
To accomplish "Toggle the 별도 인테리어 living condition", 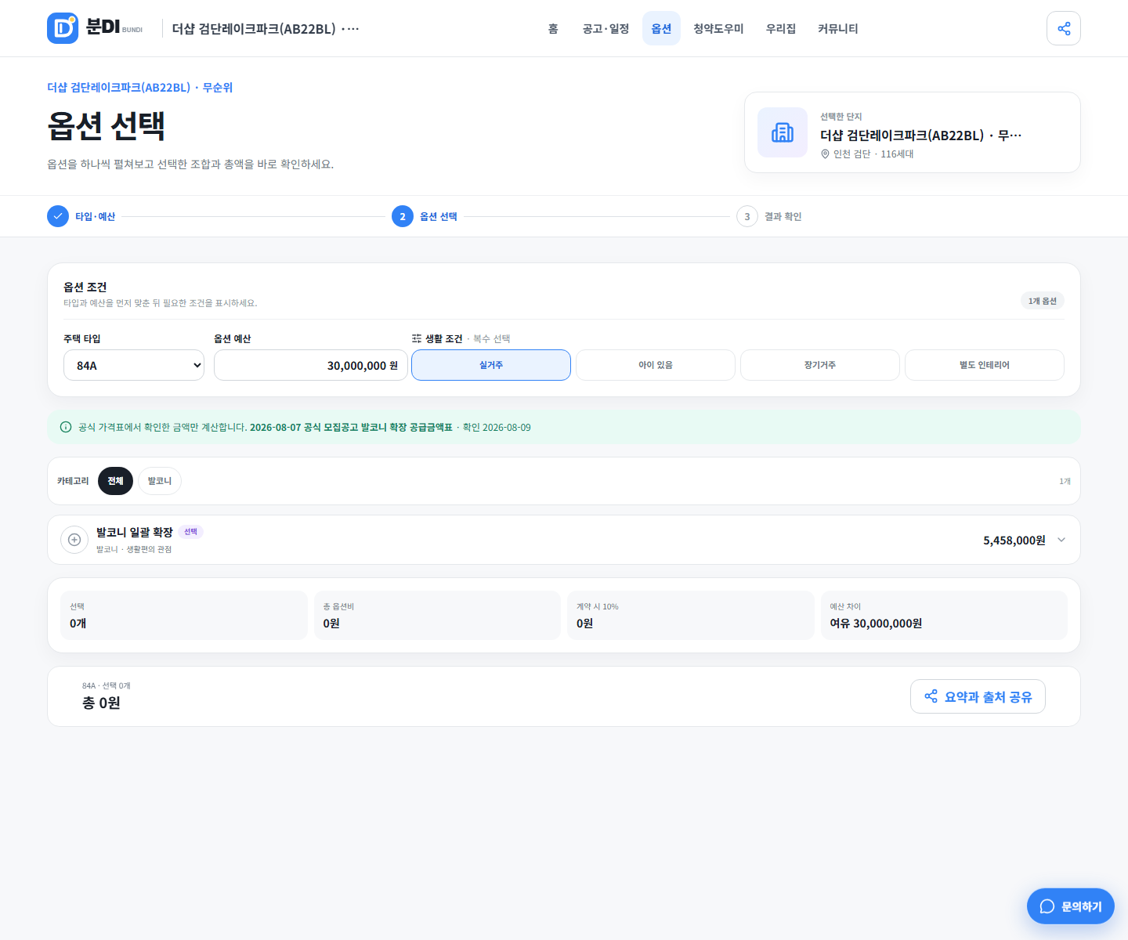I will 985,365.
